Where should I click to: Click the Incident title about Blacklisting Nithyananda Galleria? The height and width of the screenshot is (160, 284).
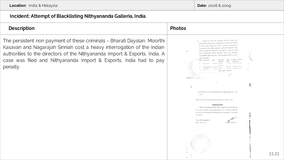[78, 16]
